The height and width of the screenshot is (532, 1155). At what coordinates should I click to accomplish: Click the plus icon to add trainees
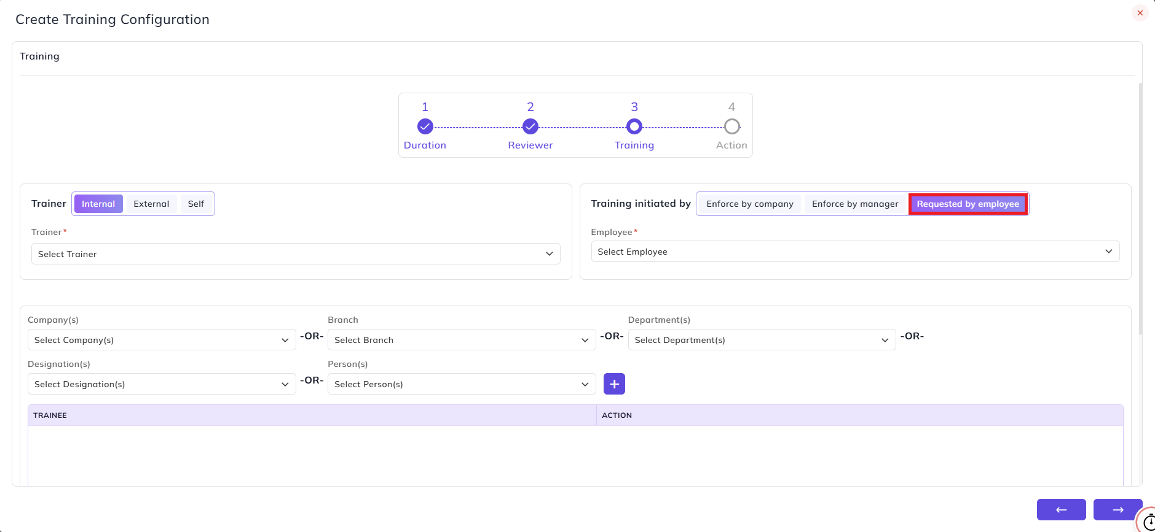(614, 384)
